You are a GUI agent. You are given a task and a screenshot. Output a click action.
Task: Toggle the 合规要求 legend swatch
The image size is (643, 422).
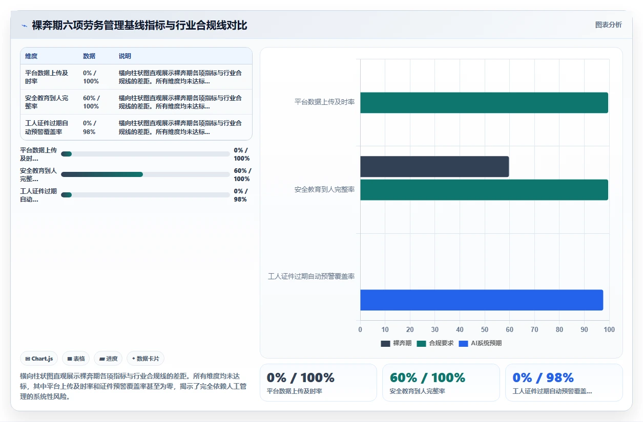(x=422, y=343)
